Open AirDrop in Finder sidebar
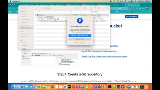Image resolution: width=160 pixels, height=90 pixels. (25, 14)
